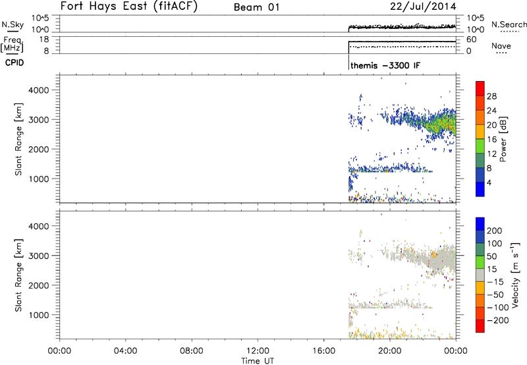Viewport: 527px width, 365px height.
Task: Click the 'N.Search' legend label
Action: (509, 24)
